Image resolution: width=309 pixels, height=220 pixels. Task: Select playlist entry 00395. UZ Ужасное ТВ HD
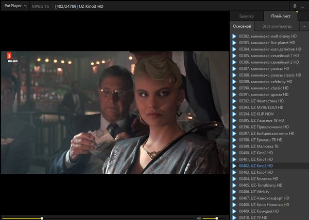269,120
